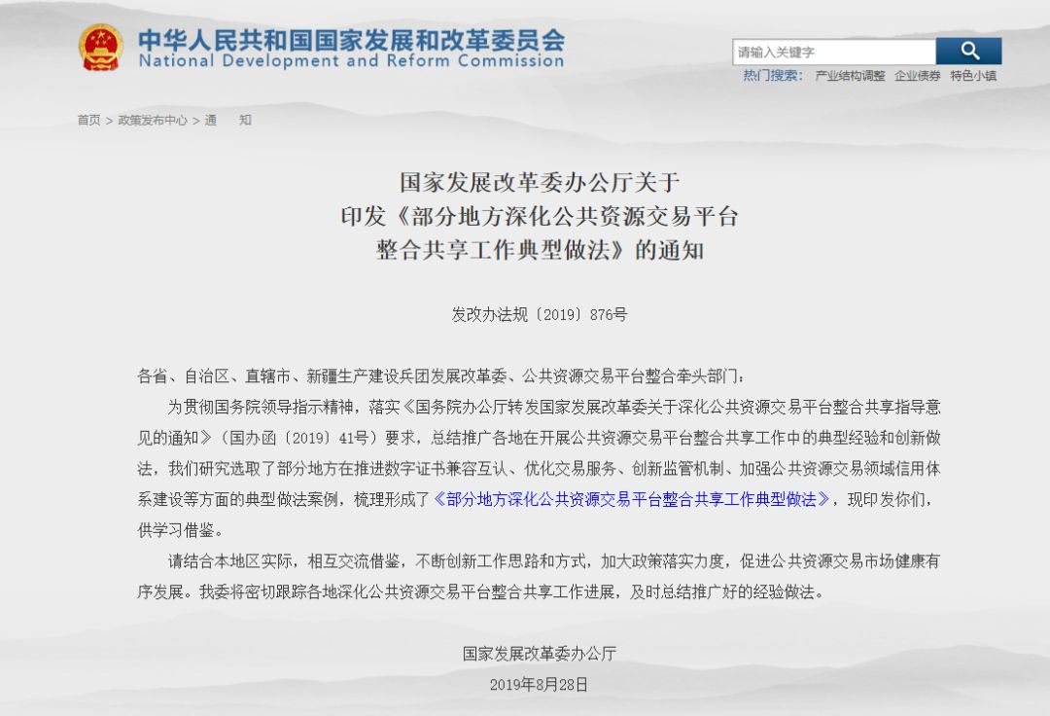Click the paragraph line starting 请结合本地区实际
1050x716 pixels.
554,561
